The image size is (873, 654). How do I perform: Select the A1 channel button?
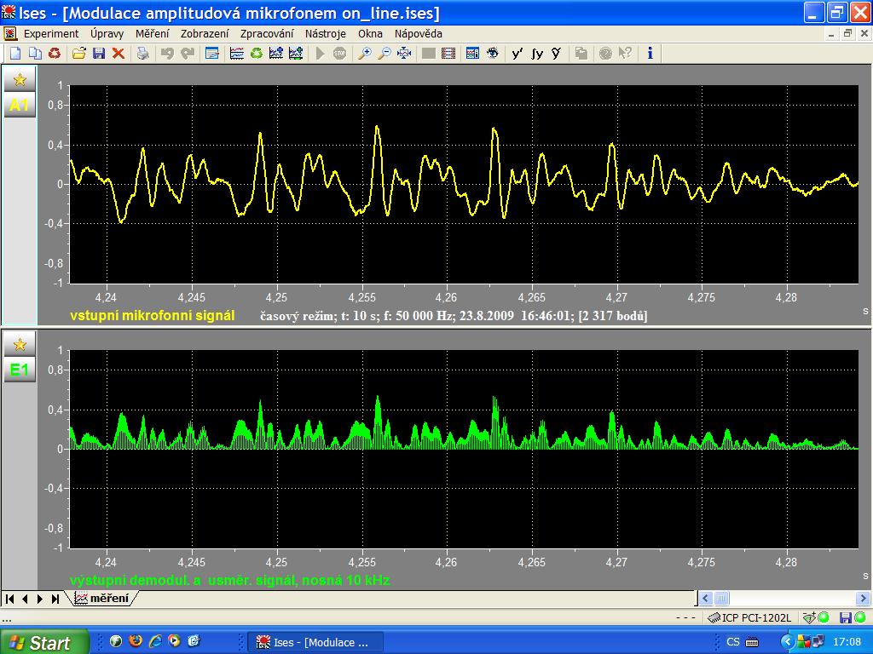(20, 105)
